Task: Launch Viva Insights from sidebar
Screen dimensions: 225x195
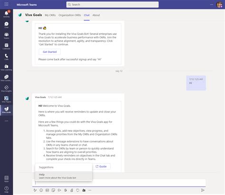Action: pyautogui.click(x=6, y=89)
